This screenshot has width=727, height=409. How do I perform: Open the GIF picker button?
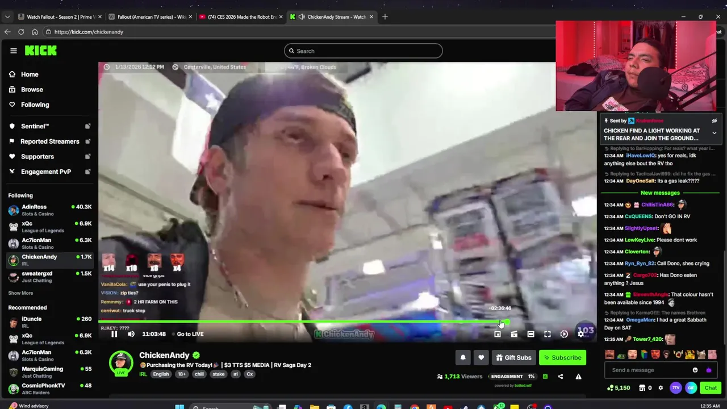click(x=691, y=388)
